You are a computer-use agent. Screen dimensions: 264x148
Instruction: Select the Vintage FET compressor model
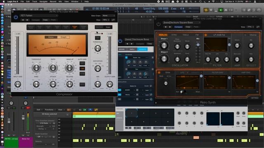pos(75,27)
